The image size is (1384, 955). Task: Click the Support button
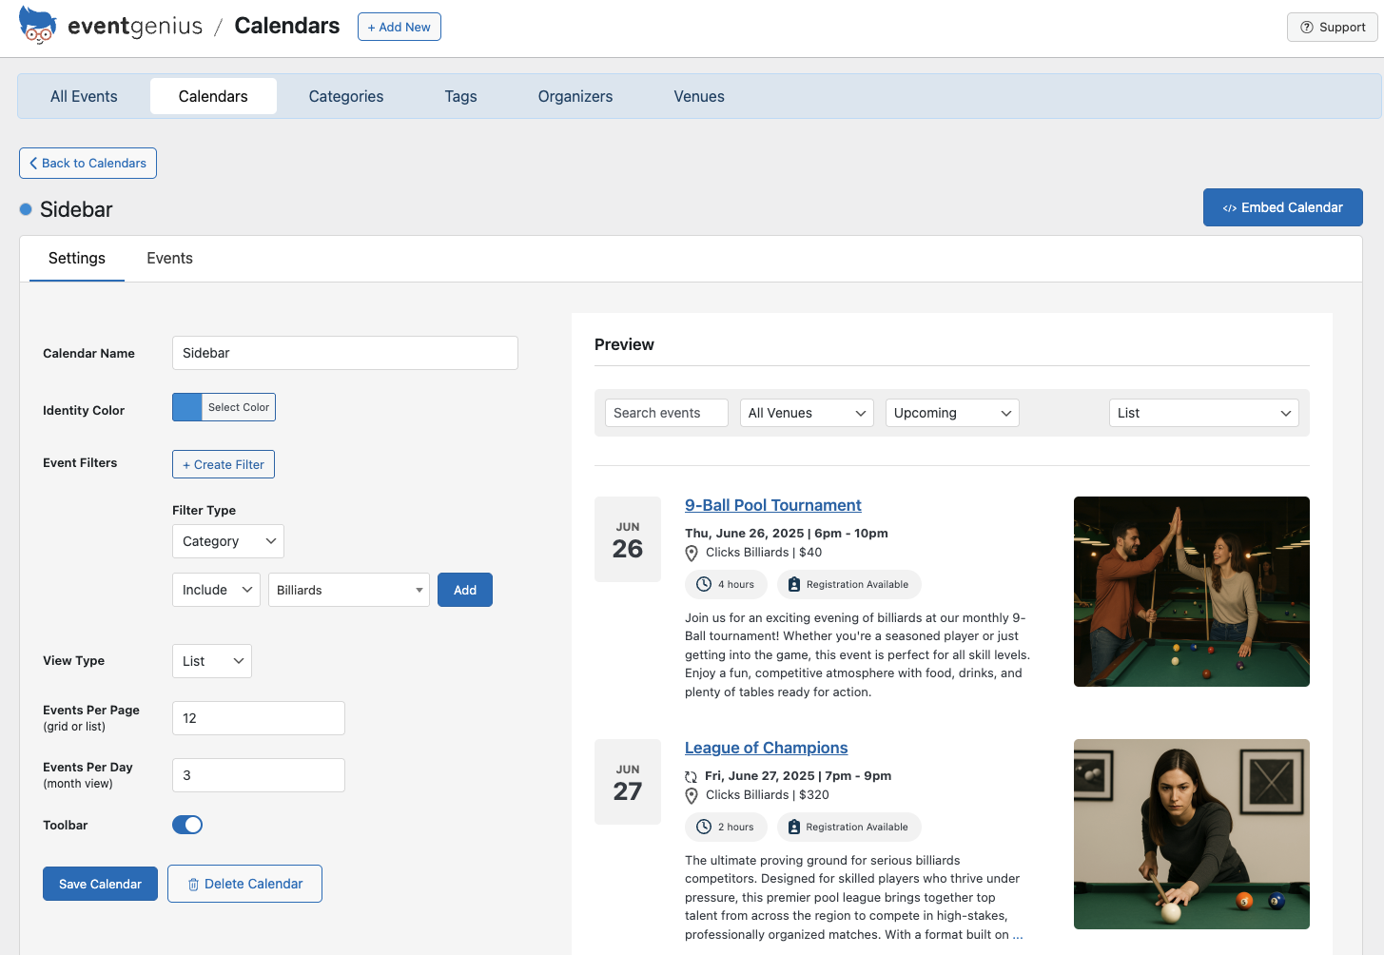[1333, 27]
